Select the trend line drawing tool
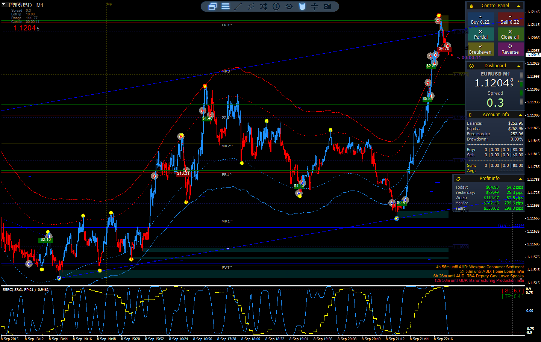541x342 pixels. 238,6
